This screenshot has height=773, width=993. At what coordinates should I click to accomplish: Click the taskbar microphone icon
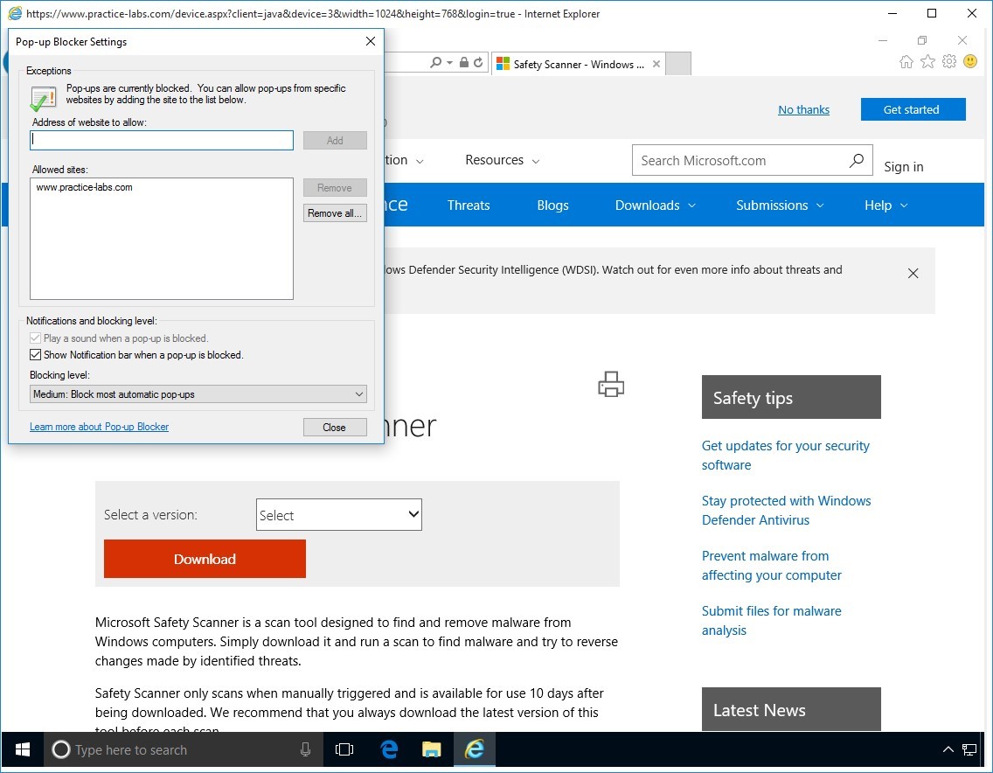[305, 750]
